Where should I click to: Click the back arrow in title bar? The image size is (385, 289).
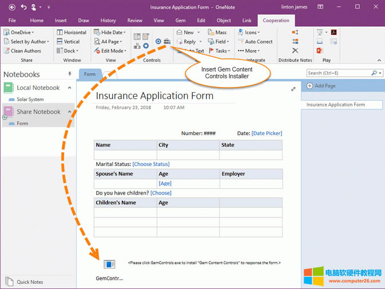coord(11,7)
